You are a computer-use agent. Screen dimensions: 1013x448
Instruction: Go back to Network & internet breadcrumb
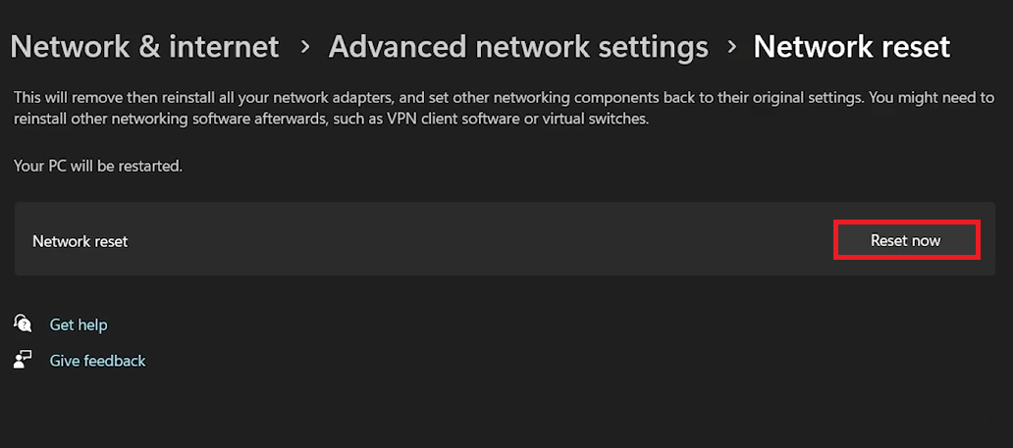click(x=144, y=46)
